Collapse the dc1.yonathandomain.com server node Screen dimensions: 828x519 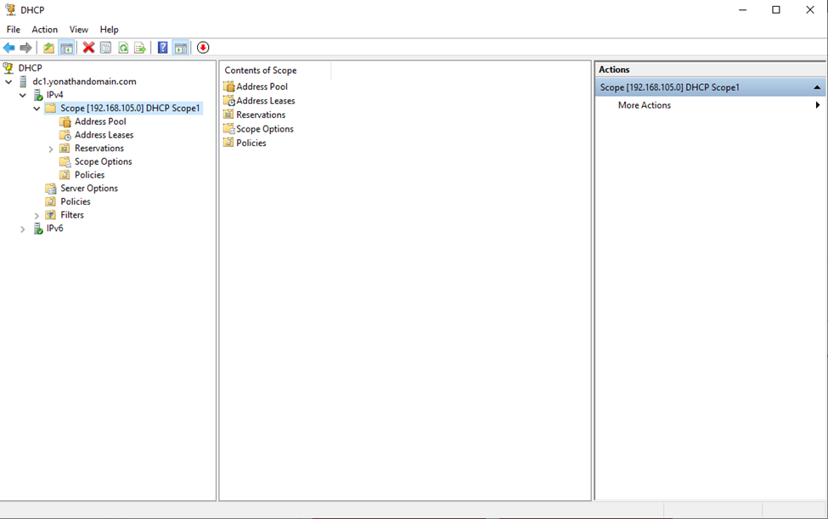[x=9, y=82]
